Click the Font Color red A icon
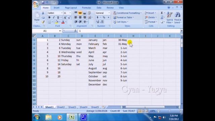215x121 pixels. point(63,22)
